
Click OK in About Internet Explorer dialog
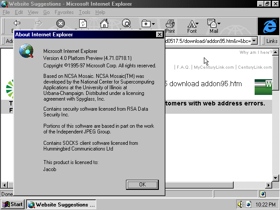pyautogui.click(x=142, y=185)
